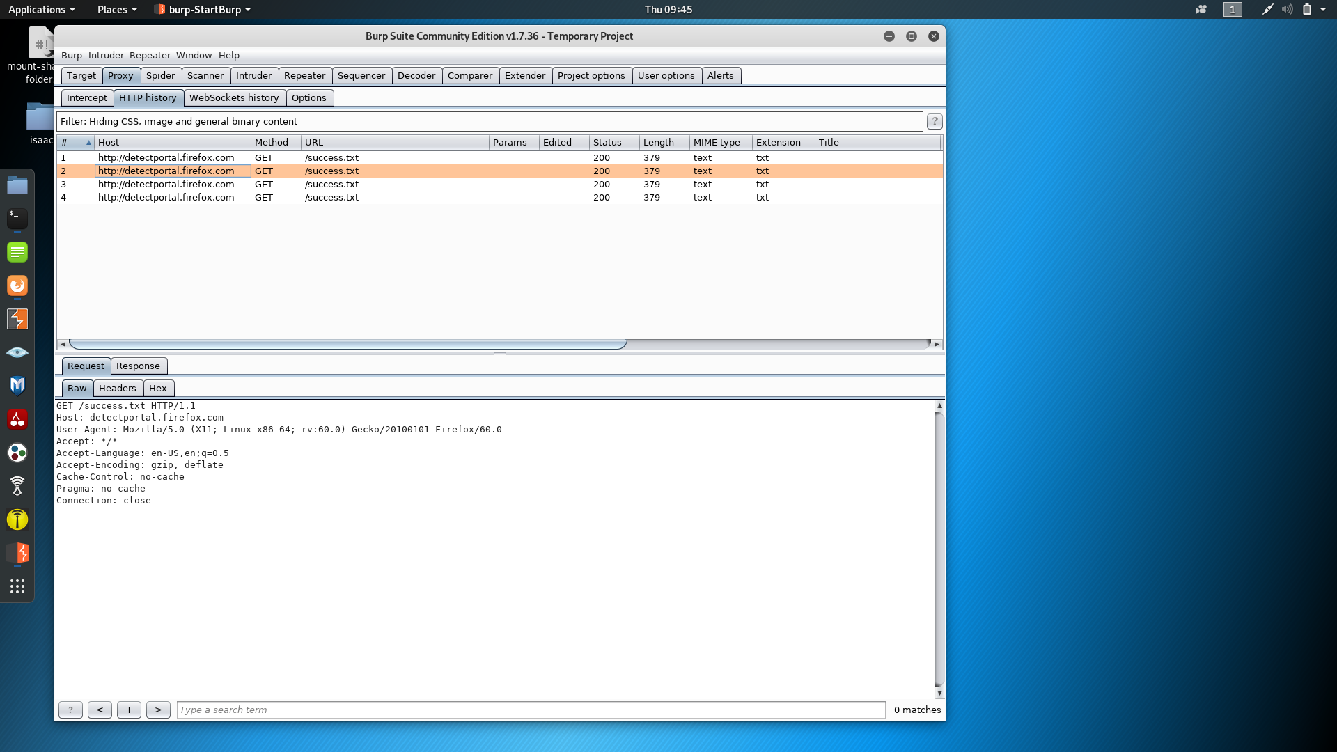
Task: Open the Files manager from the dock
Action: [x=17, y=185]
